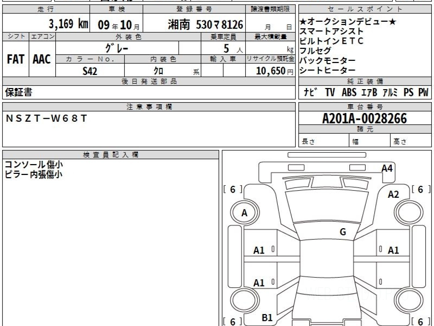Select the PW equipment indicator
The width and height of the screenshot is (434, 326).
pyautogui.click(x=423, y=93)
